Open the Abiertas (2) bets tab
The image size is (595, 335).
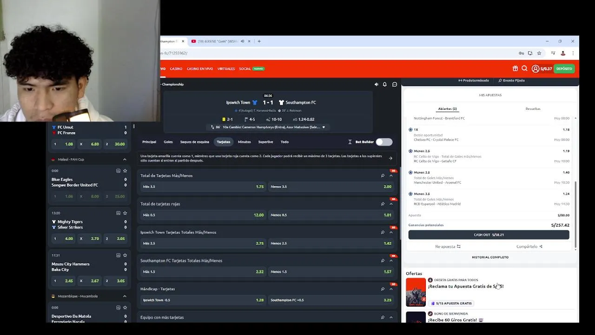click(447, 109)
